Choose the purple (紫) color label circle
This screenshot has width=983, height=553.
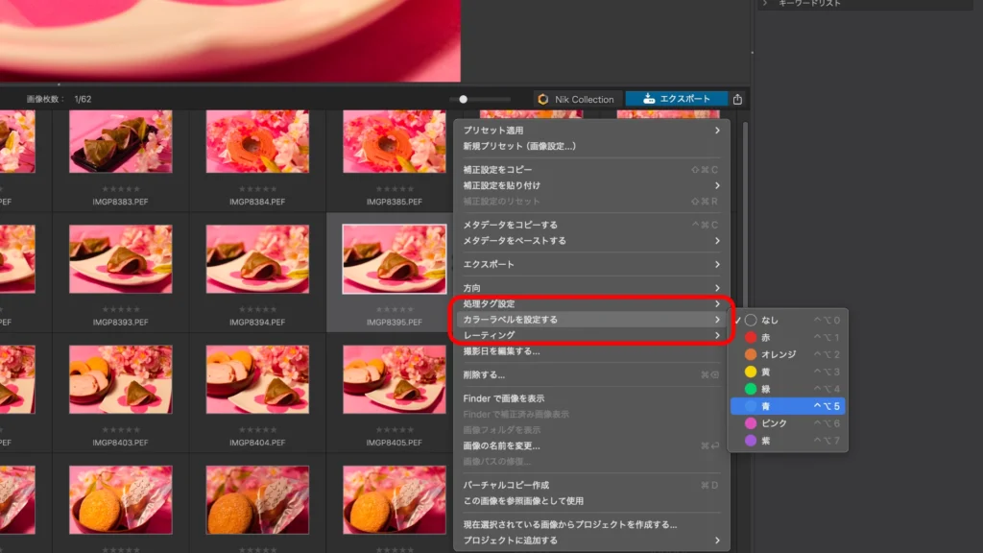click(x=751, y=441)
